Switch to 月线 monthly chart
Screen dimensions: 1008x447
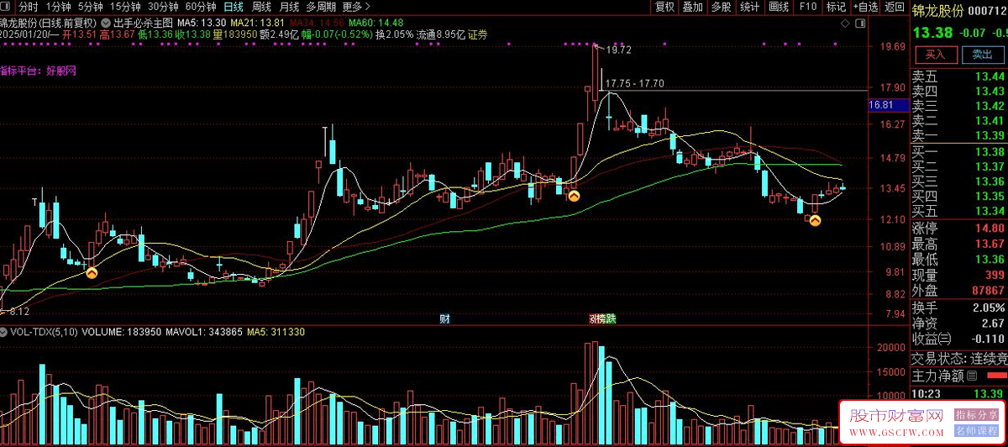point(289,7)
